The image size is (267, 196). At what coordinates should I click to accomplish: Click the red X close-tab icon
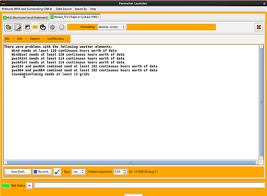[x=259, y=27]
